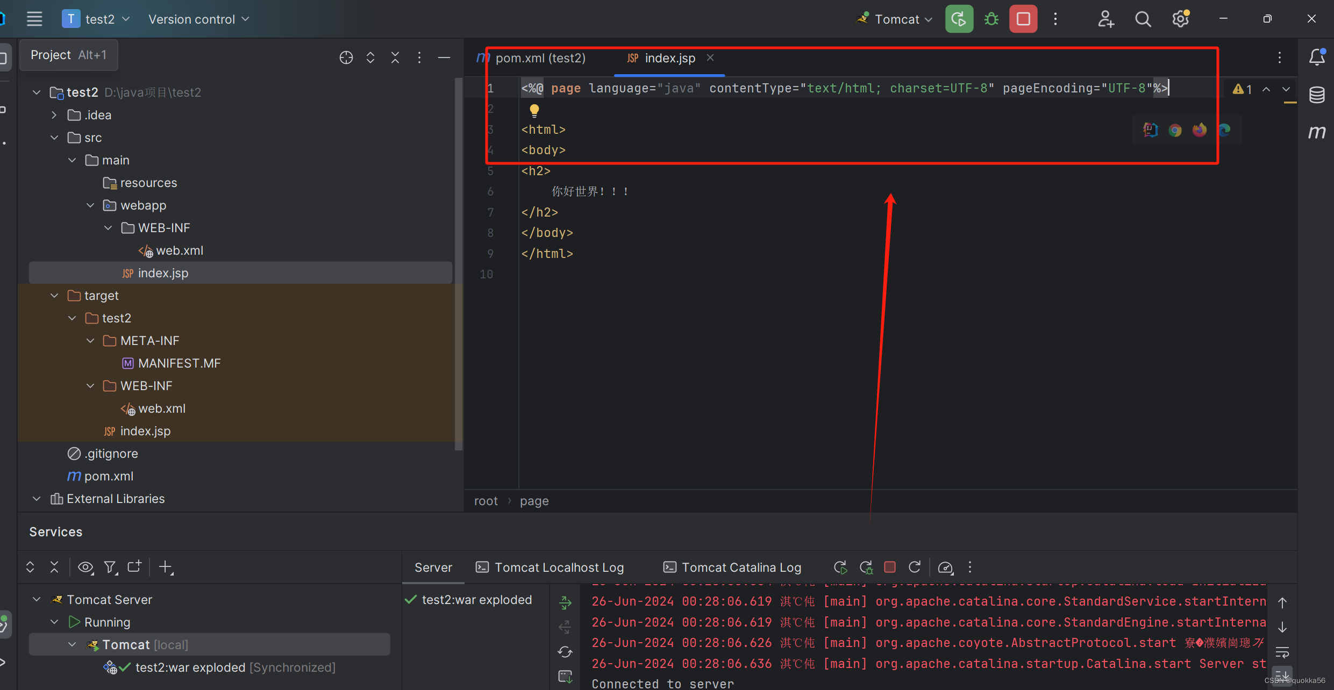Open the Version control dropdown
The width and height of the screenshot is (1334, 690).
point(199,19)
